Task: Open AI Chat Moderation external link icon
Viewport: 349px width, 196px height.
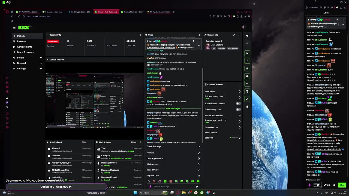Action: tap(240, 115)
